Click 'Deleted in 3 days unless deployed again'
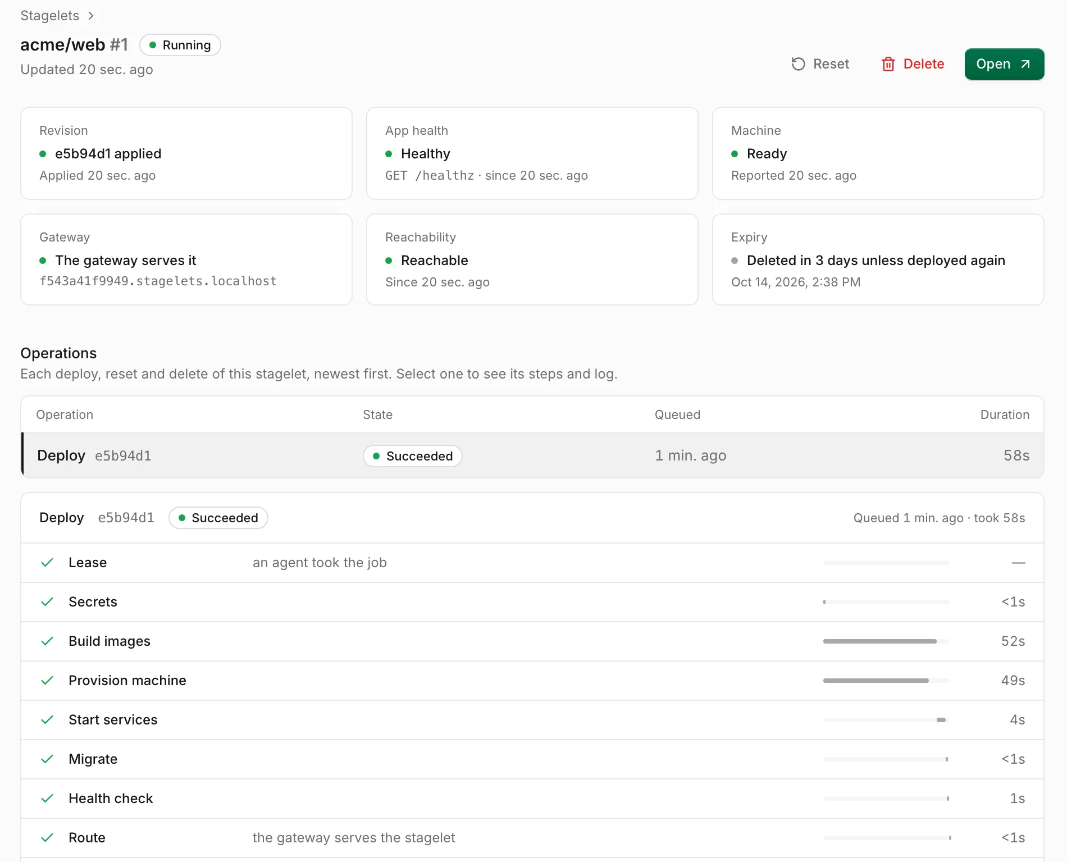Screen dimensions: 1067x862 click(x=876, y=261)
